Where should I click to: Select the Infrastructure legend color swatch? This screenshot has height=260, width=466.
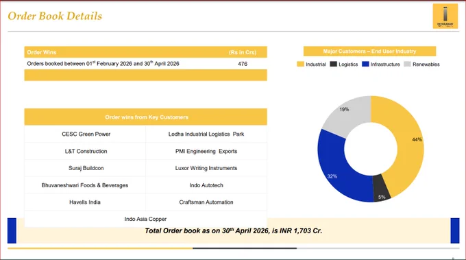click(365, 64)
